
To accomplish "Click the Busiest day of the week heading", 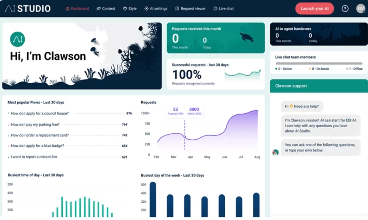I will pyautogui.click(x=172, y=175).
